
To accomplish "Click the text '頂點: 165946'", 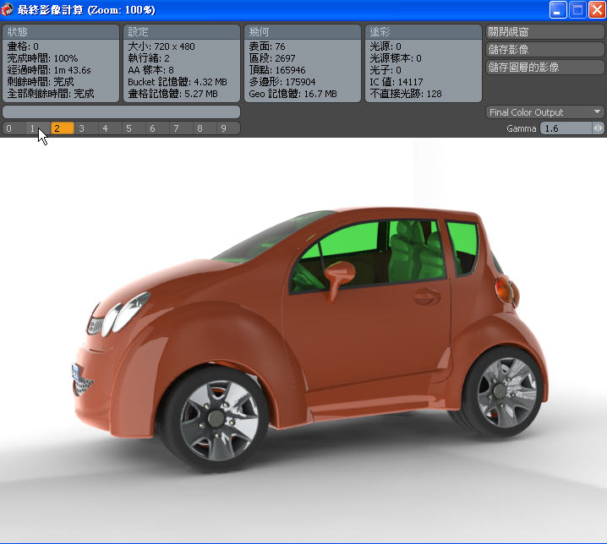I will tap(277, 70).
